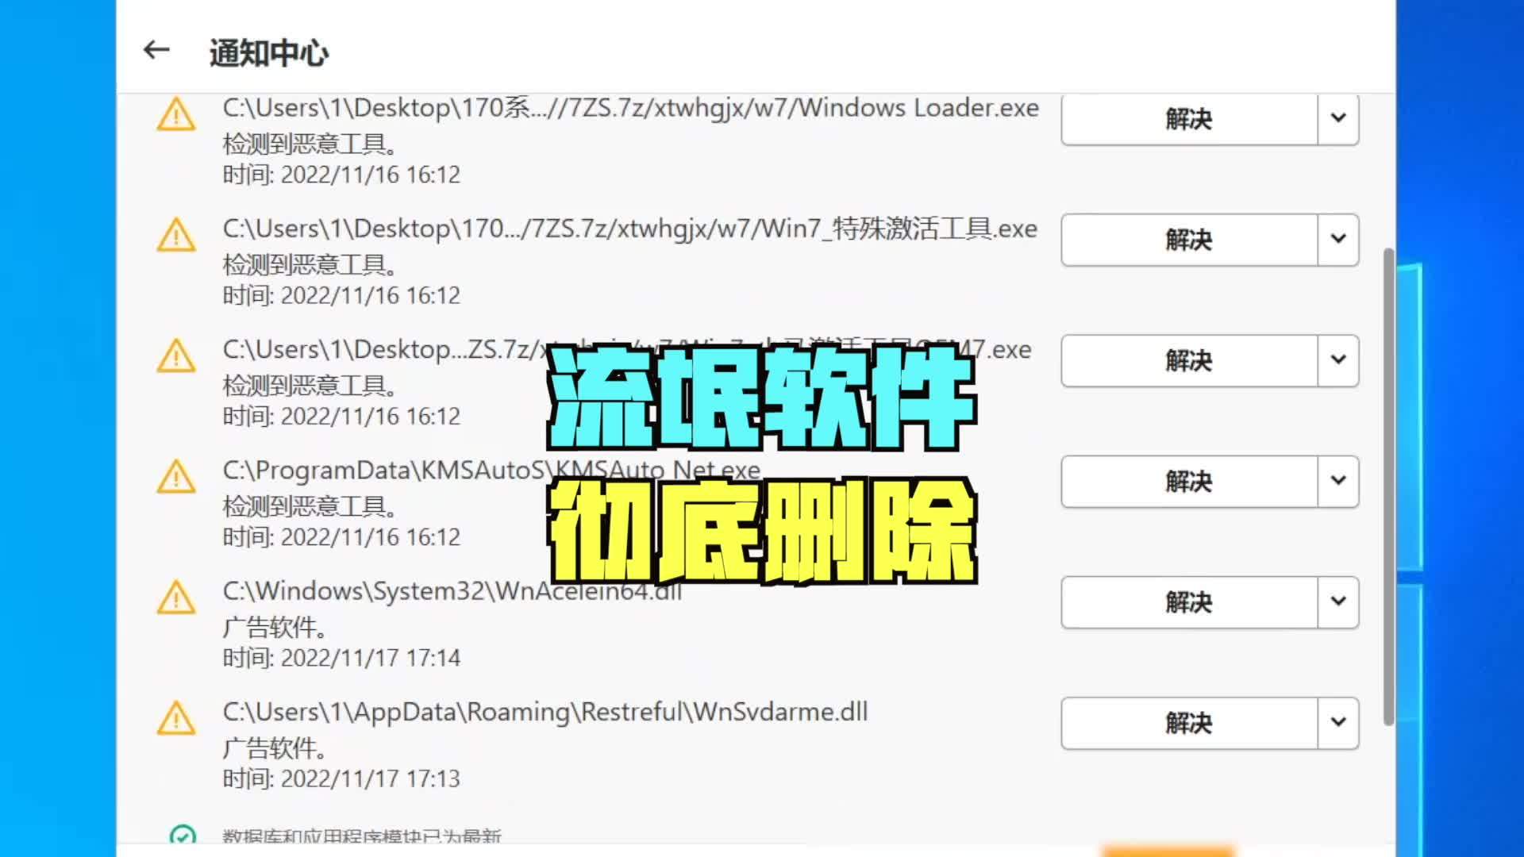Click warning icon for Win7_特殊激活工具.exe entry

176,236
